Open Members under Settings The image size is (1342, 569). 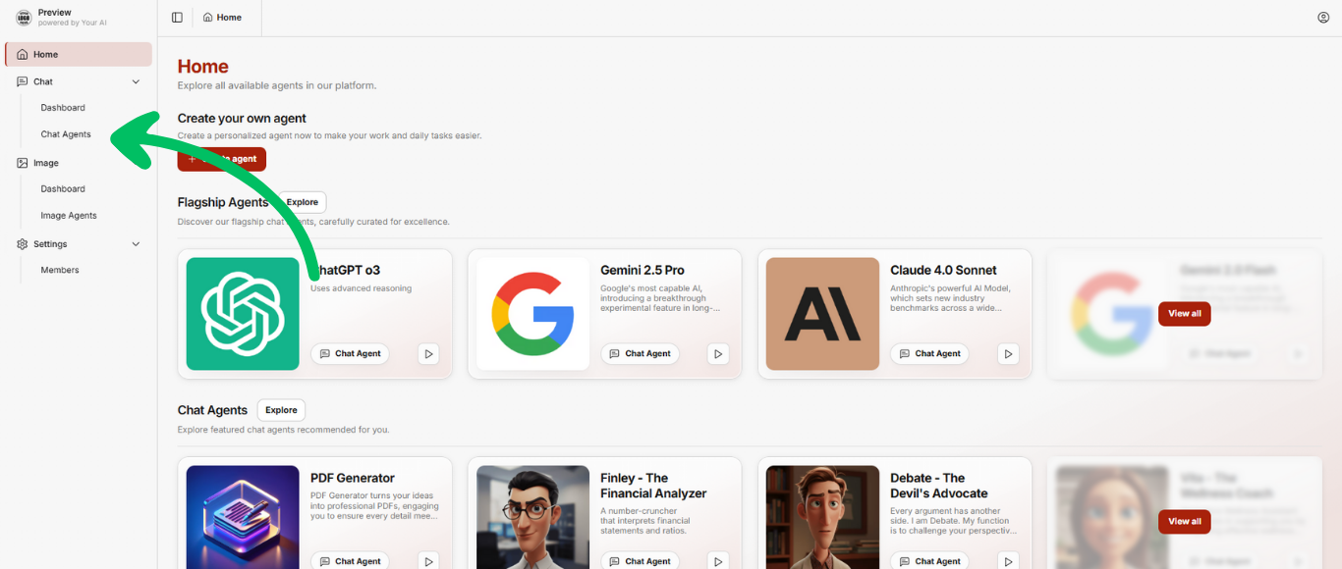click(x=60, y=270)
